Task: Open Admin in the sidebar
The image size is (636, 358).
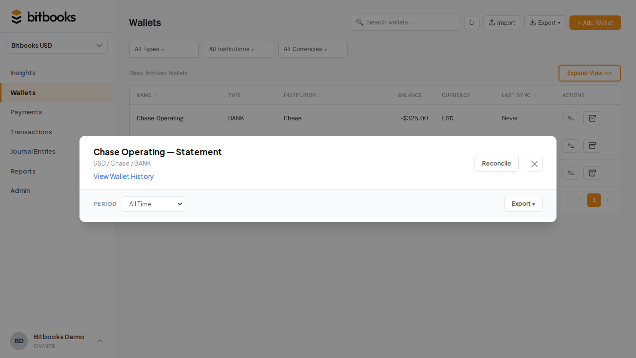Action: coord(20,191)
